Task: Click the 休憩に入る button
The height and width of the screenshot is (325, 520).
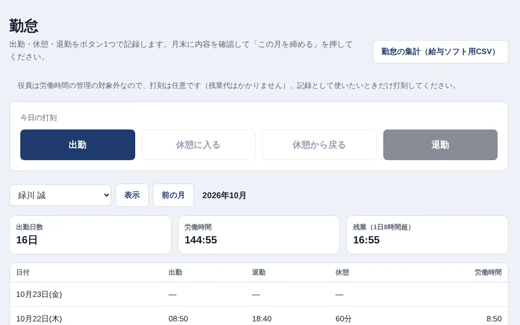Action: point(198,145)
